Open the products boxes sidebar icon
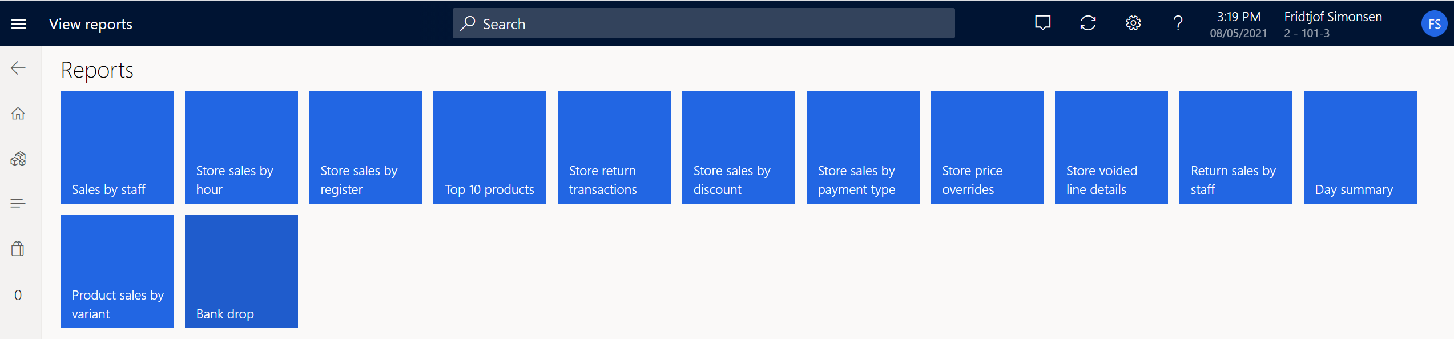 click(x=18, y=159)
